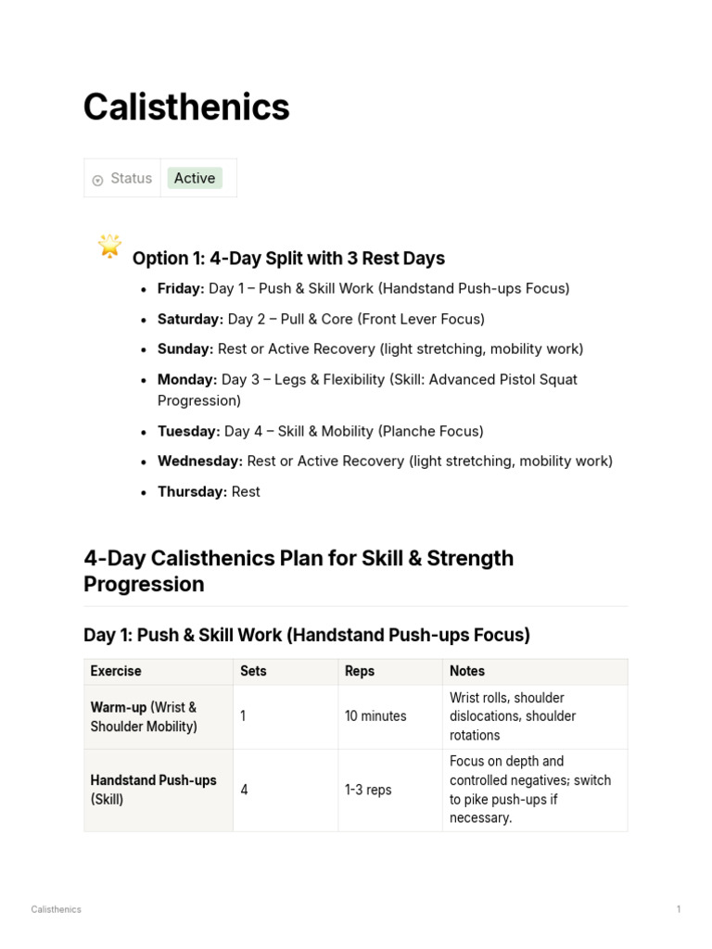Viewport: 712px width, 949px height.
Task: Select the Handstand Push-ups (Skill) cell
Action: tap(154, 790)
